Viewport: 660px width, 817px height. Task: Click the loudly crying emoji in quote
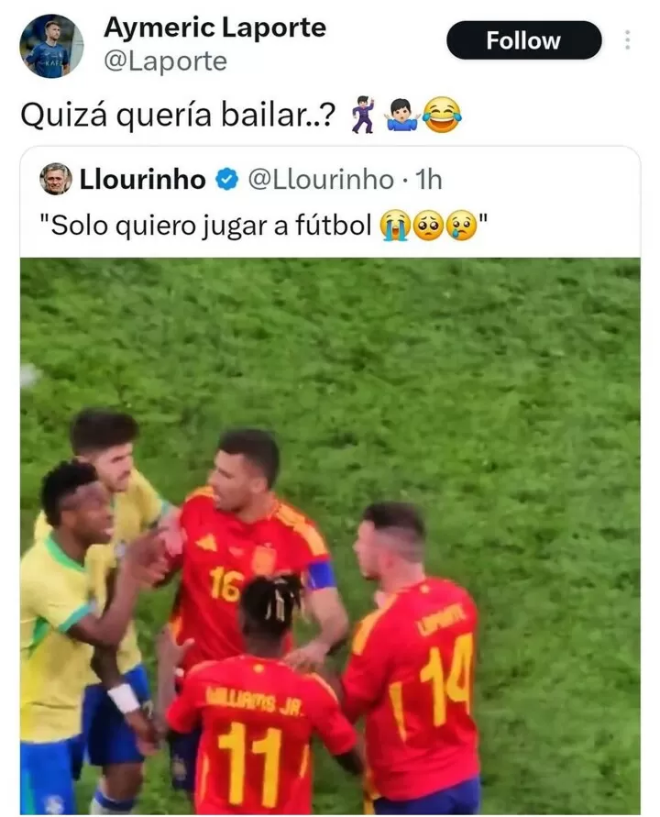pos(395,225)
